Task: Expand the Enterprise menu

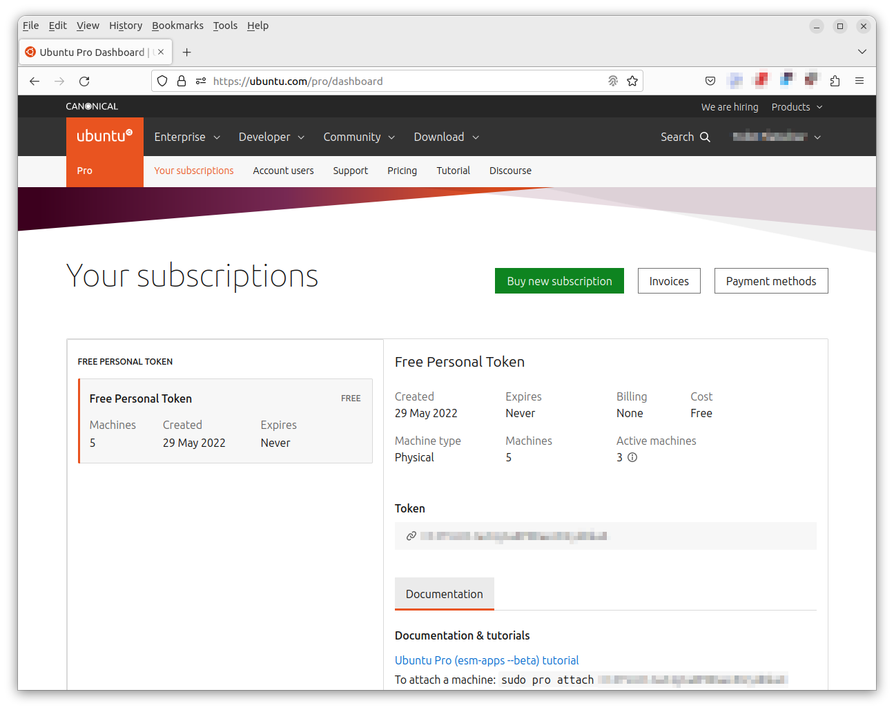Action: click(x=187, y=137)
